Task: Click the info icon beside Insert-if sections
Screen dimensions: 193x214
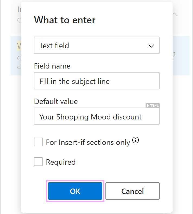Action: point(136,140)
